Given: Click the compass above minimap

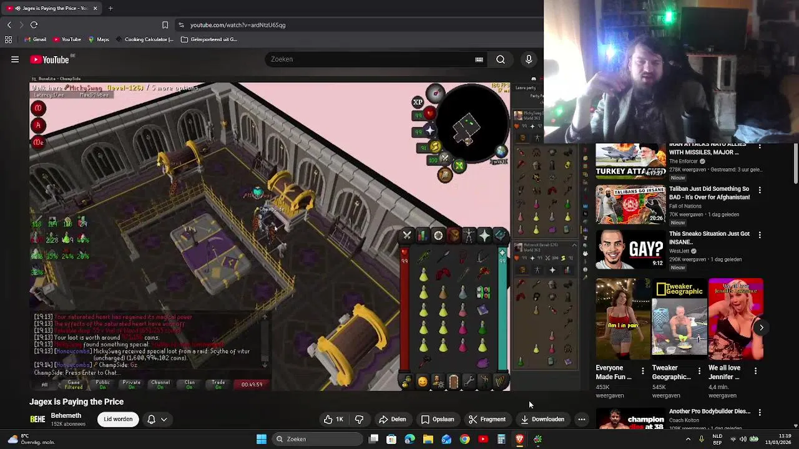Looking at the screenshot, I should [x=435, y=93].
